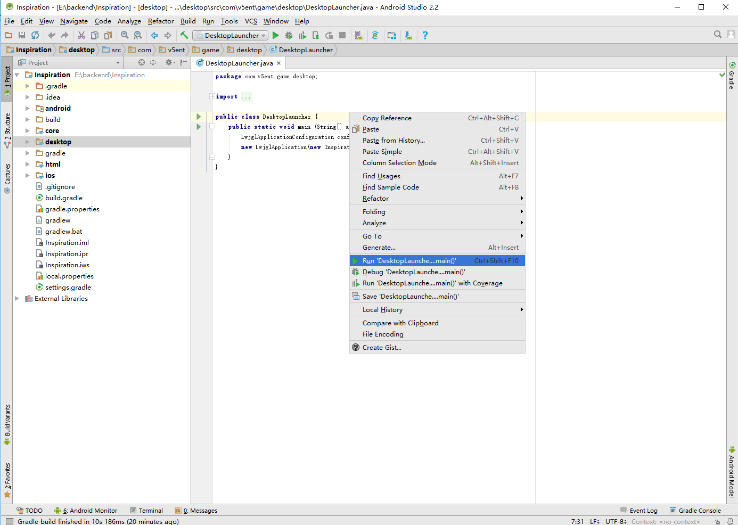The width and height of the screenshot is (738, 525).
Task: Switch to the DesktopLauncher.java editor tab
Action: point(239,63)
